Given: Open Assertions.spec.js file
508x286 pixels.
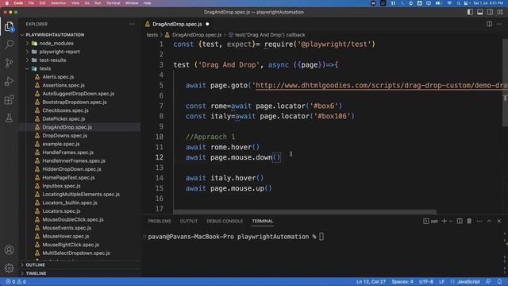Looking at the screenshot, I should click(x=63, y=85).
